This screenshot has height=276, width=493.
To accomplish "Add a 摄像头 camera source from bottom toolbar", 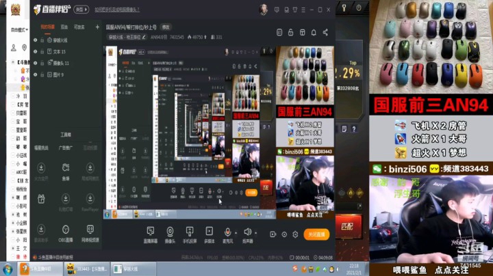I will [x=170, y=234].
